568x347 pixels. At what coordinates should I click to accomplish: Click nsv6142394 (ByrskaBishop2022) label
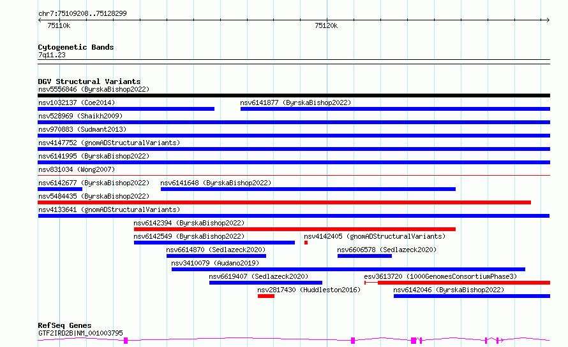189,223
